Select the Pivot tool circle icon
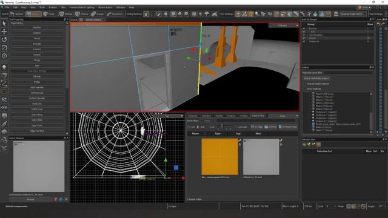Image resolution: width=388 pixels, height=218 pixels. (x=4, y=56)
